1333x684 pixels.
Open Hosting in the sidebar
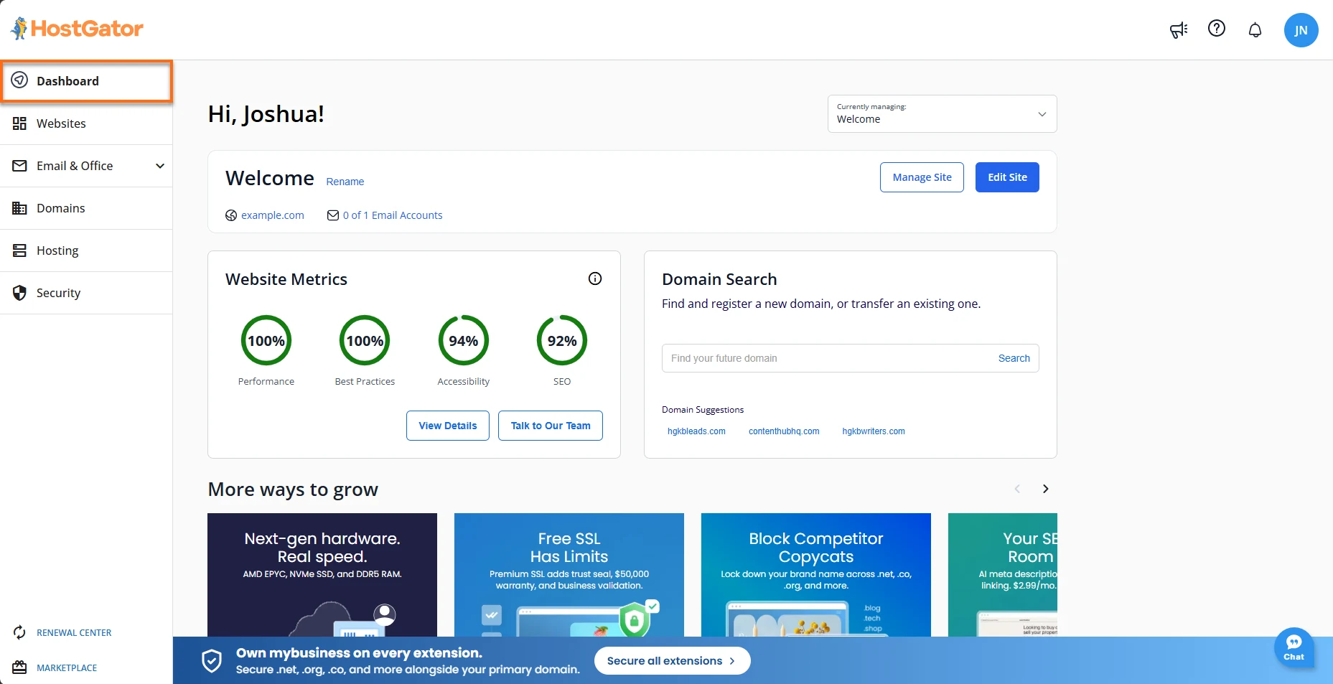(86, 250)
